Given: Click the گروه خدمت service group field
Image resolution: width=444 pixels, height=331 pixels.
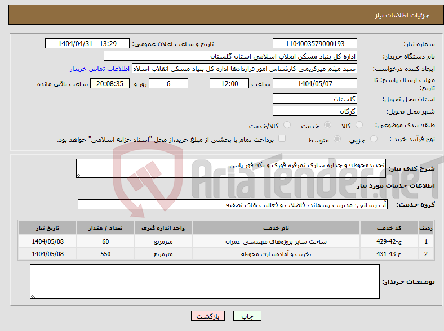Looking at the screenshot, I should point(233,204).
